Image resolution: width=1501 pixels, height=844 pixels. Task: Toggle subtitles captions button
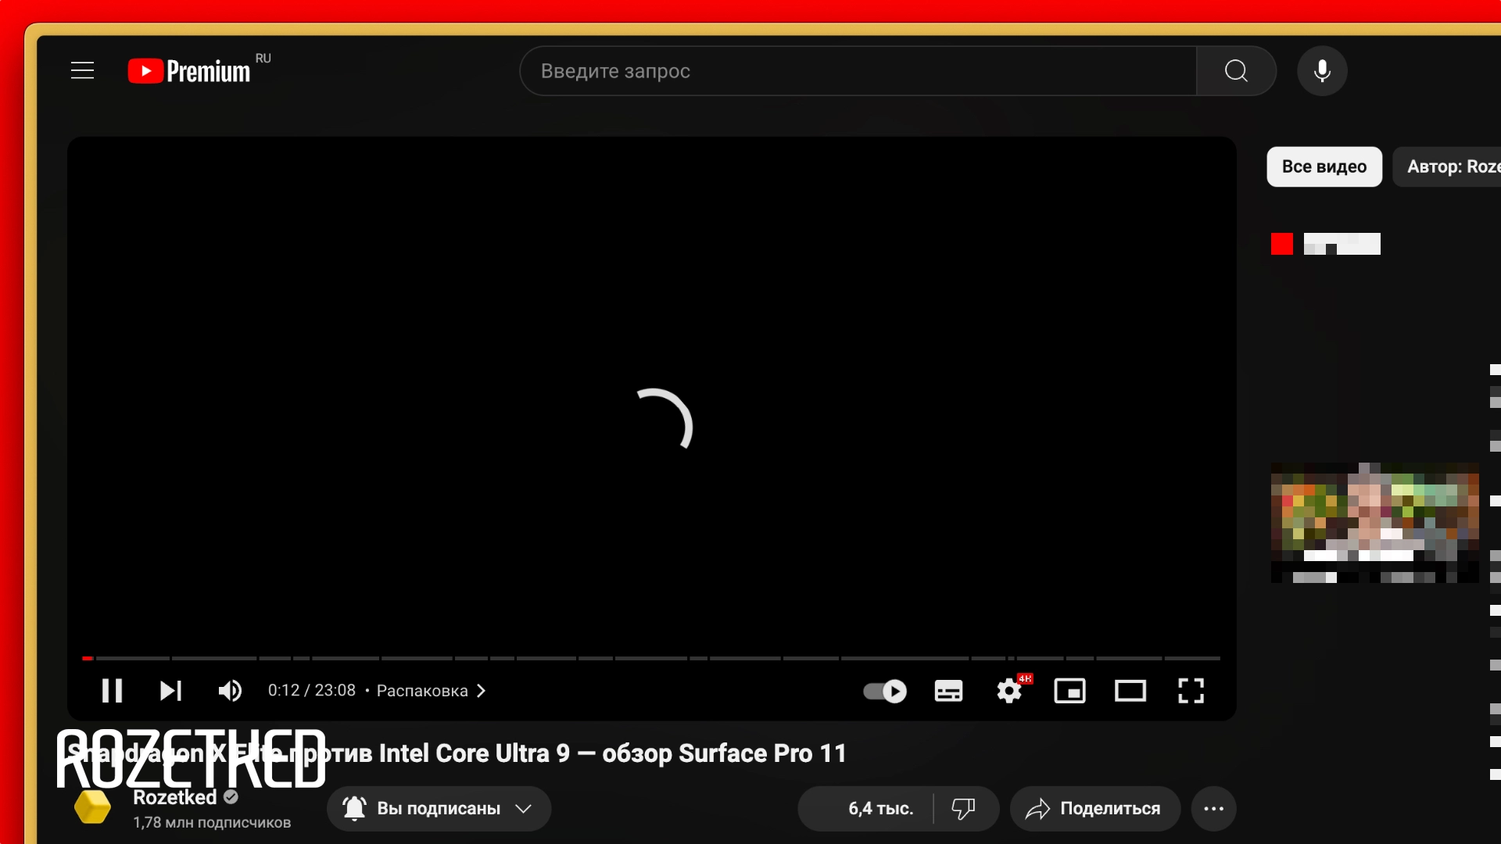pos(948,691)
